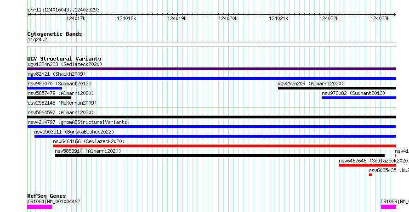409x212 pixels.
Task: Open nsv6467646 (Sedlazeck2020) label
Action: (374, 161)
